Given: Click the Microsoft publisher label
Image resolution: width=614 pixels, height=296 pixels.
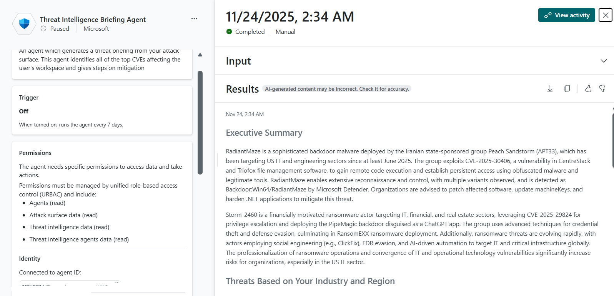Looking at the screenshot, I should 96,28.
